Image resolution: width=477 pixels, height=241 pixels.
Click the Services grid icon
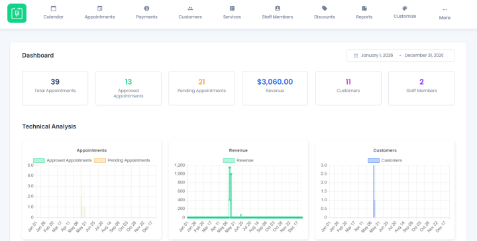coord(232,9)
